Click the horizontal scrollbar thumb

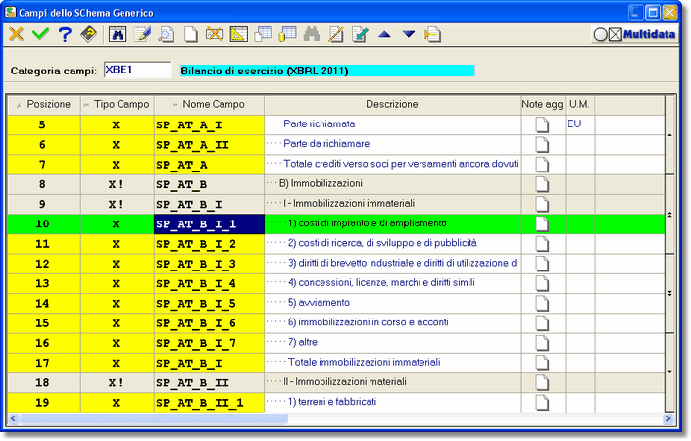154,418
